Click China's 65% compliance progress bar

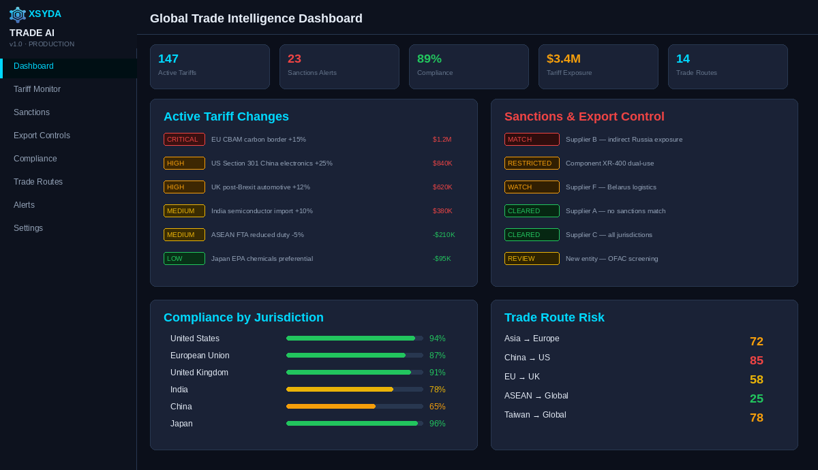coord(354,406)
